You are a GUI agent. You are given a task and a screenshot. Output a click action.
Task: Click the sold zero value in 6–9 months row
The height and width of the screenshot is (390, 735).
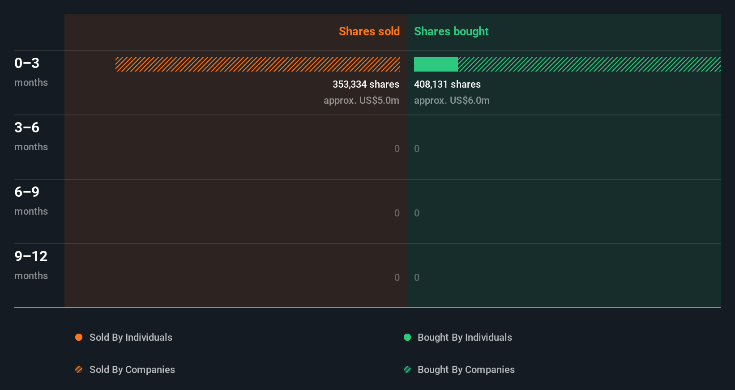pyautogui.click(x=397, y=213)
